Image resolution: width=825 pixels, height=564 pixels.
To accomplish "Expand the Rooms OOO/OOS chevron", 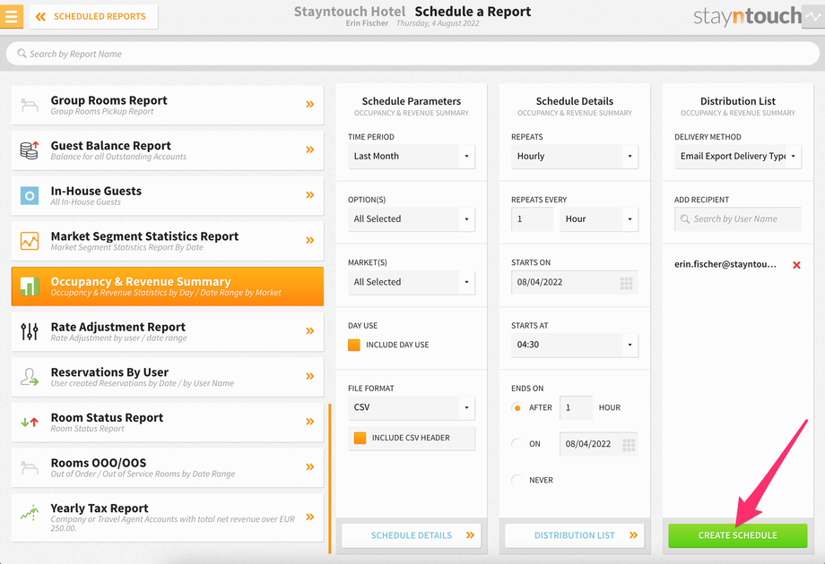I will [310, 466].
